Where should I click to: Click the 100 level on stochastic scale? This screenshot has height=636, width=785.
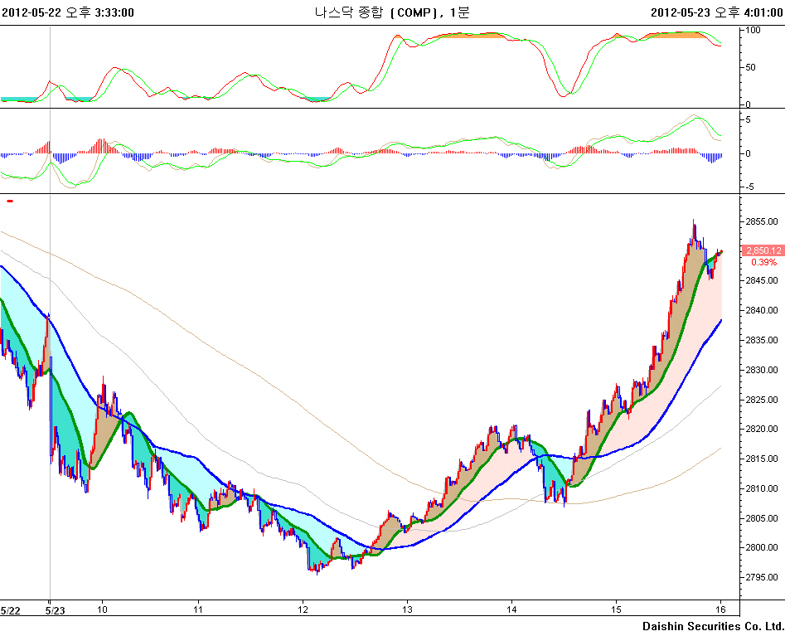tap(754, 30)
